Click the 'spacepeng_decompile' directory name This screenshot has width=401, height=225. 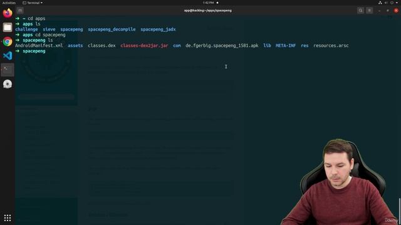[112, 29]
